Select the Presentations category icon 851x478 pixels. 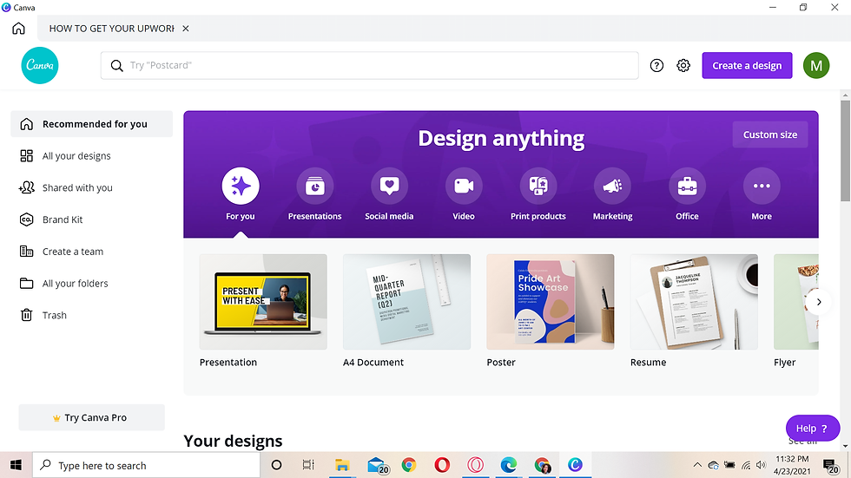pyautogui.click(x=314, y=186)
